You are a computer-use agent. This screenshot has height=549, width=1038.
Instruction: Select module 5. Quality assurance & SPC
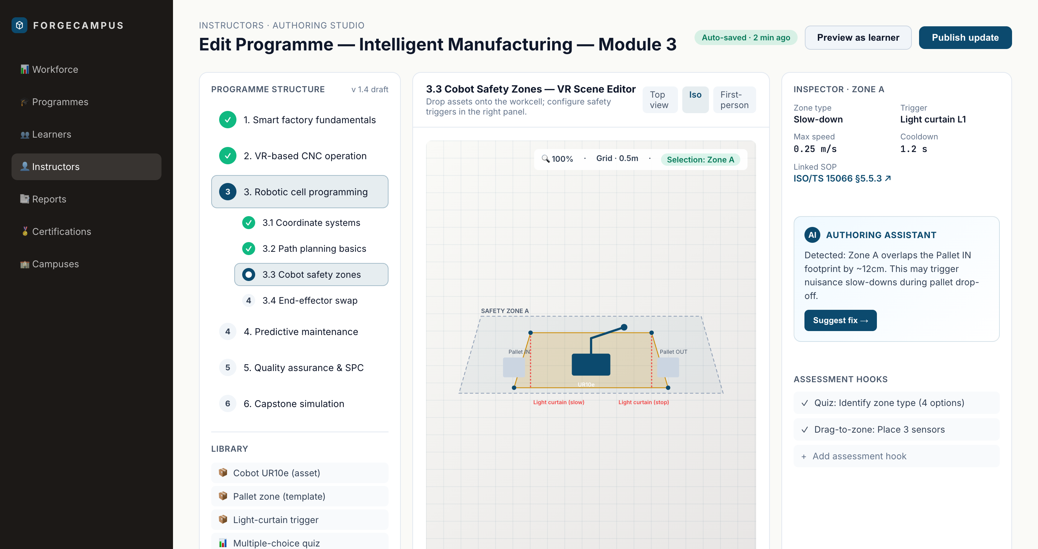300,368
